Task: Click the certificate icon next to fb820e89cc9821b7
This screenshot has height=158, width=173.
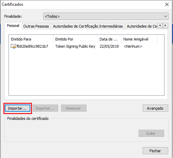Action: [x=13, y=46]
